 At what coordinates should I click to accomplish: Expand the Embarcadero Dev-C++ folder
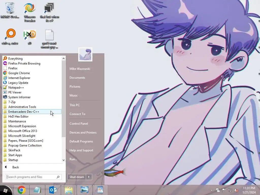32,112
